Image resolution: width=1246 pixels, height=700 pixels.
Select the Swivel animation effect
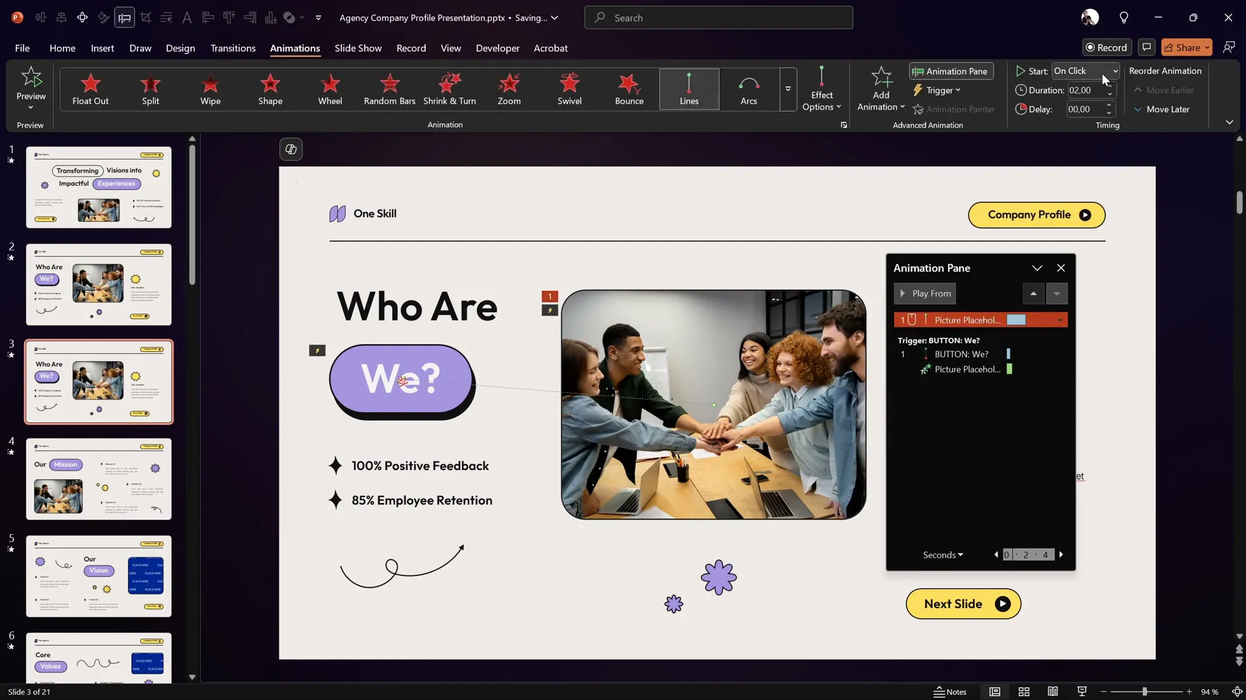pos(569,89)
